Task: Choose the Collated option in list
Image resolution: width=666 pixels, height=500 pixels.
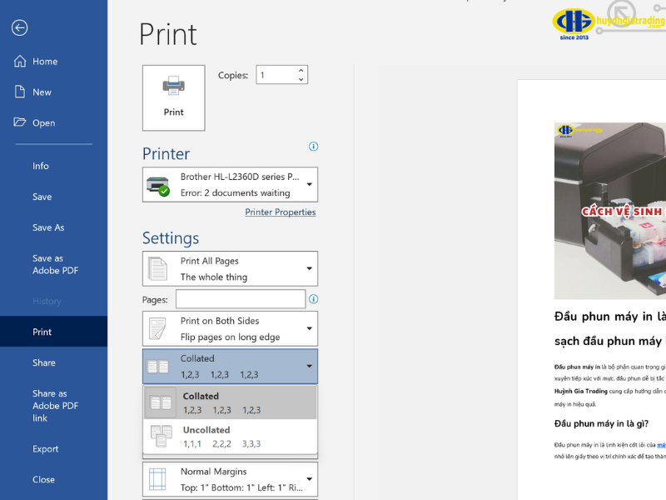Action: pyautogui.click(x=230, y=402)
